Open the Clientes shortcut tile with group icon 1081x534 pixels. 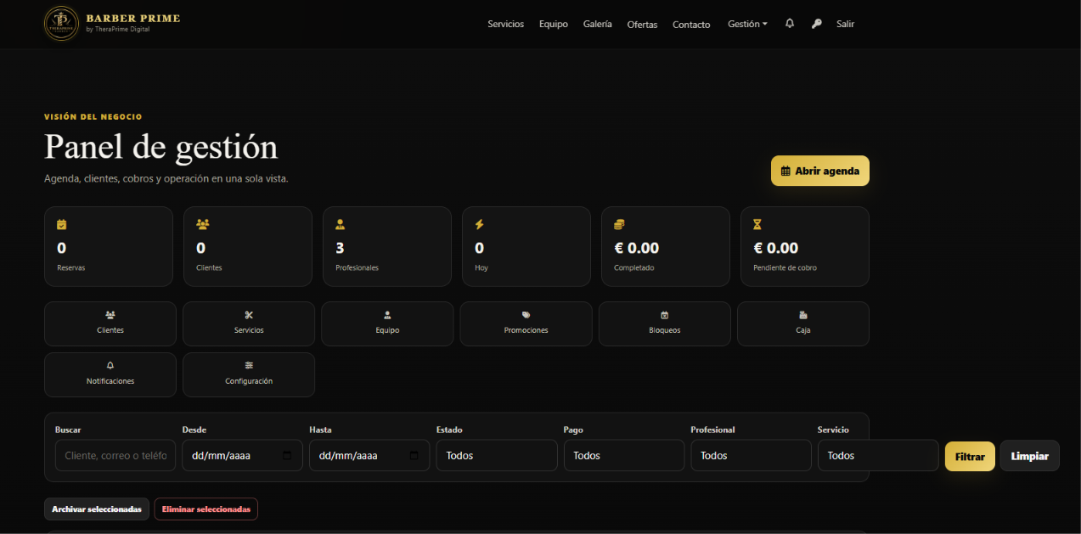point(110,323)
